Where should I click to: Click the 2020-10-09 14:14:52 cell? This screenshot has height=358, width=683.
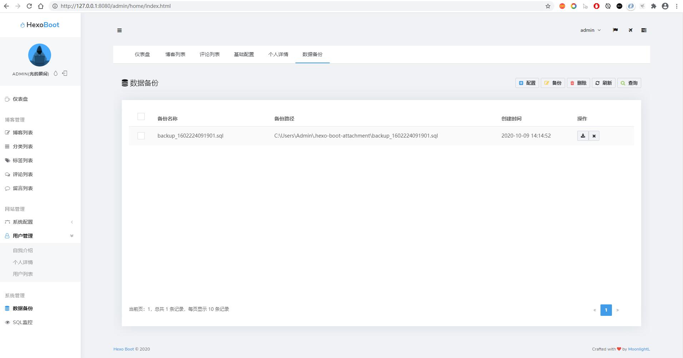[x=526, y=136]
